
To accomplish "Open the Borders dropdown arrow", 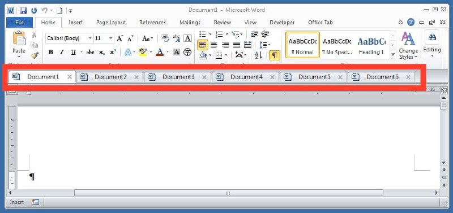I will click(225, 55).
